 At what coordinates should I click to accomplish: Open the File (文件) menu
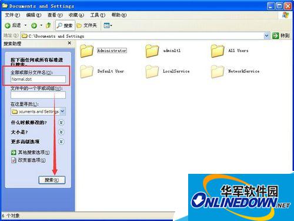[12, 15]
